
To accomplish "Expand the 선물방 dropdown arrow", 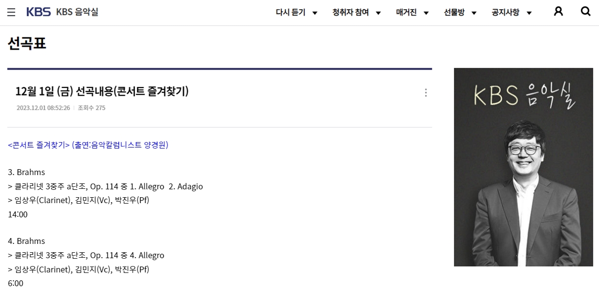I will click(474, 13).
